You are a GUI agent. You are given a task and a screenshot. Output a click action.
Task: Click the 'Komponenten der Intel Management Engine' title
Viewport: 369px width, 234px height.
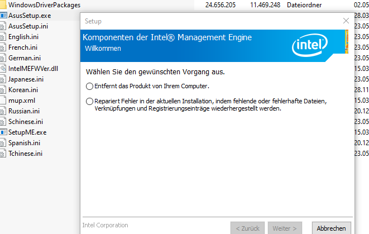167,37
